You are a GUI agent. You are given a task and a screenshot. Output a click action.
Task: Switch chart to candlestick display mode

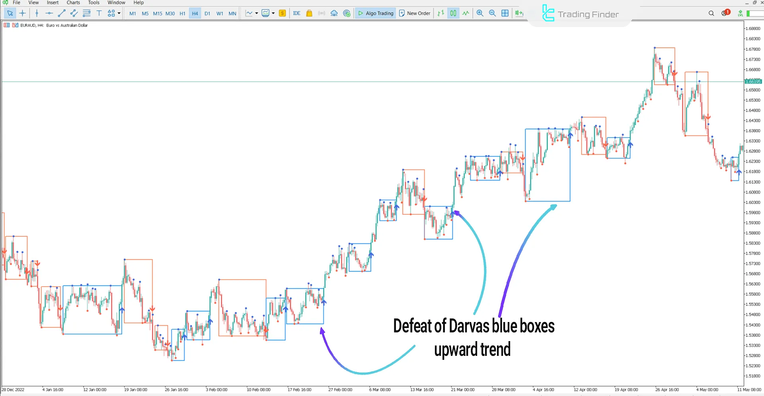click(453, 13)
